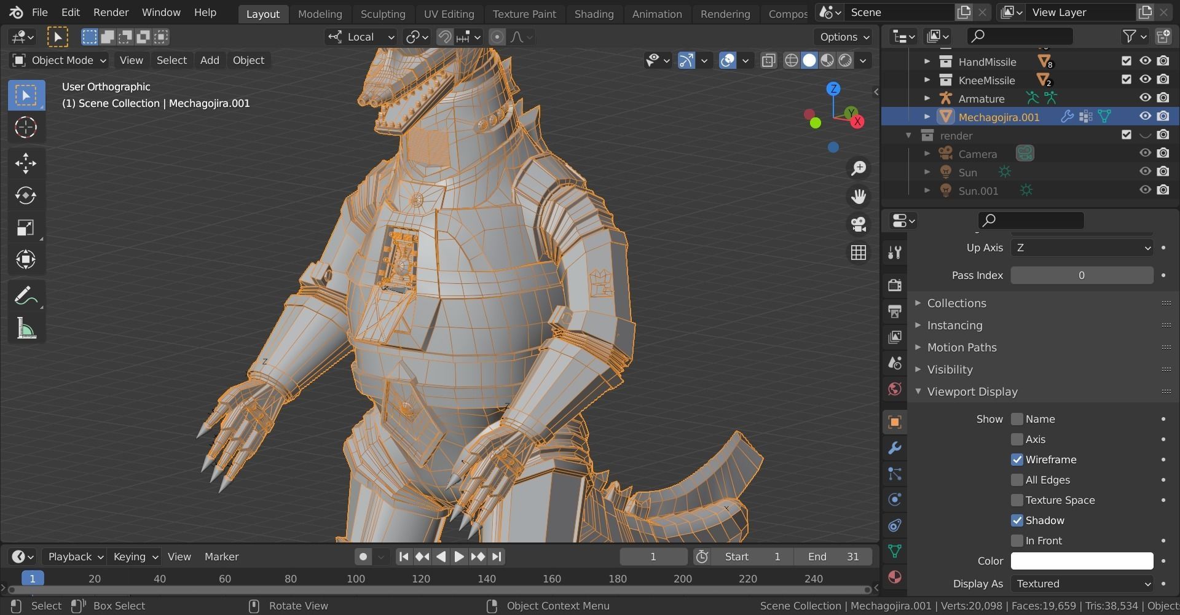Viewport: 1180px width, 615px height.
Task: Open the View Layer properties tab
Action: (x=895, y=337)
